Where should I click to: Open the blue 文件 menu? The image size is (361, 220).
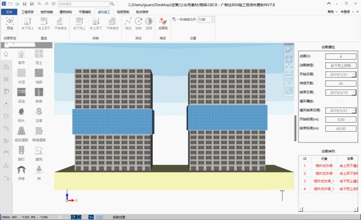point(9,12)
